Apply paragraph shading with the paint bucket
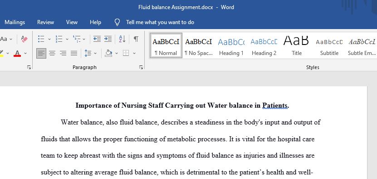The image size is (377, 179). tap(109, 53)
